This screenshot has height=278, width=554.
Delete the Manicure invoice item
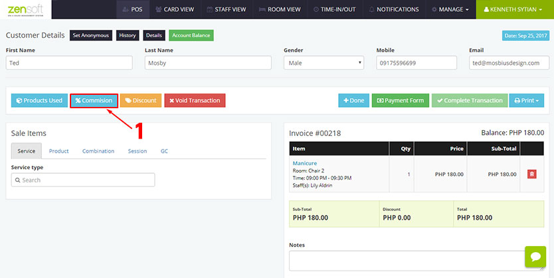pos(531,174)
